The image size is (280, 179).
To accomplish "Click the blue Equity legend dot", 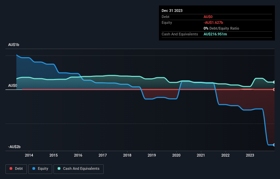I will click(x=34, y=168).
